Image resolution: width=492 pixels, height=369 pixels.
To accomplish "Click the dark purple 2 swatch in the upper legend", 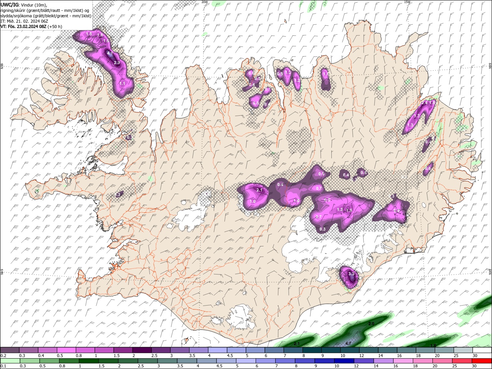I will (x=141, y=350).
